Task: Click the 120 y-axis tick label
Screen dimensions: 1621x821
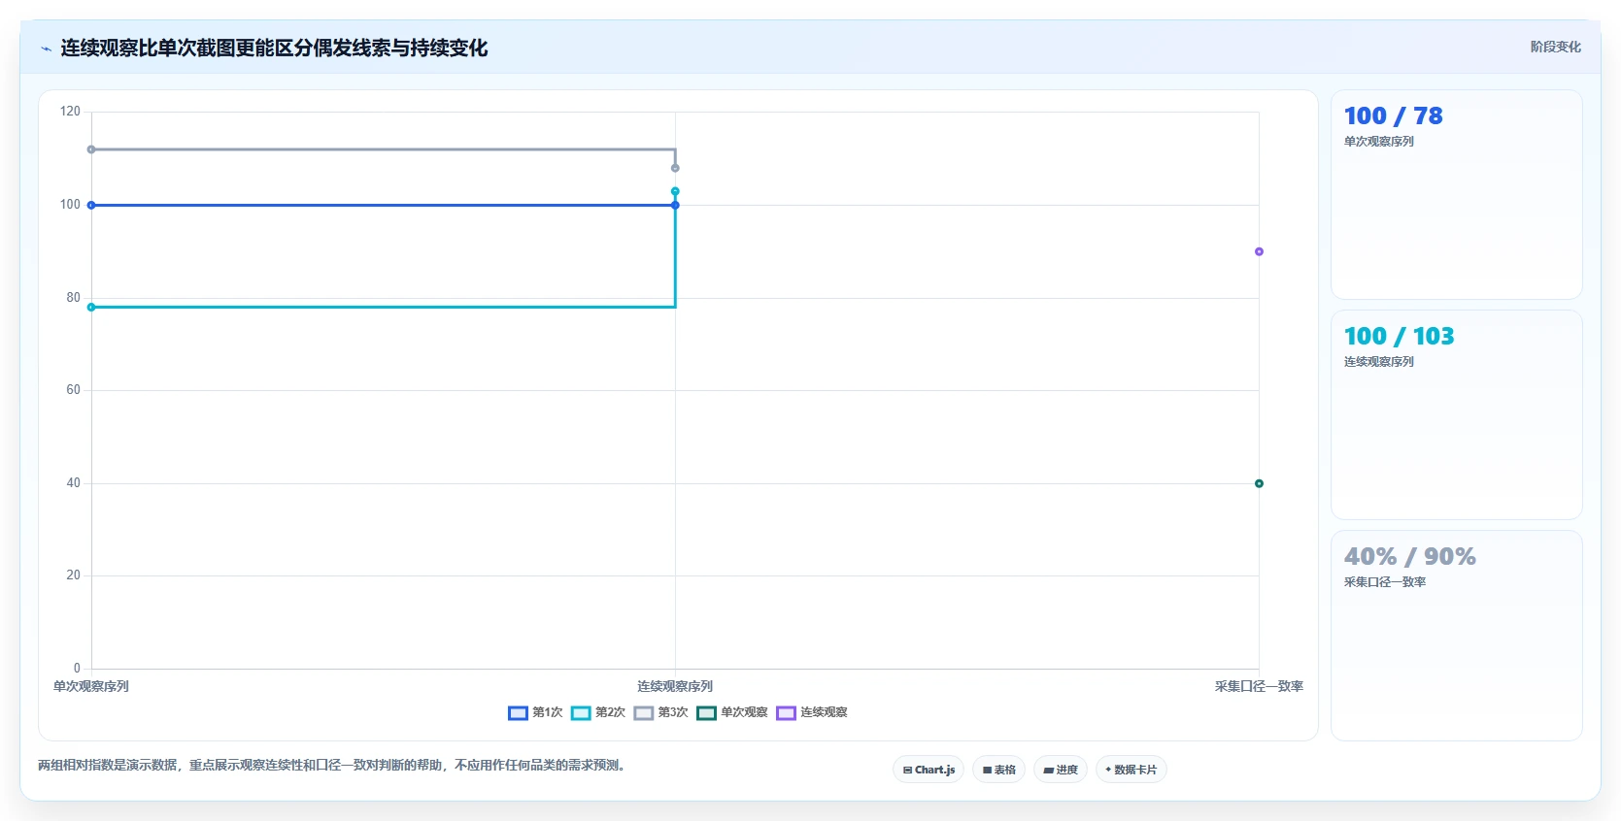Action: click(70, 112)
